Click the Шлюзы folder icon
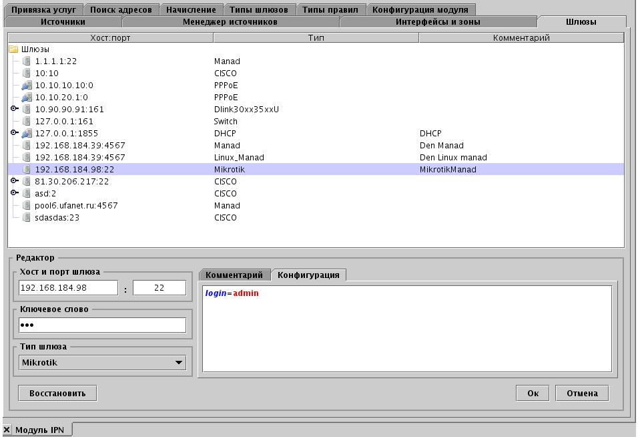Viewport: 638px width, 437px height. coord(14,49)
